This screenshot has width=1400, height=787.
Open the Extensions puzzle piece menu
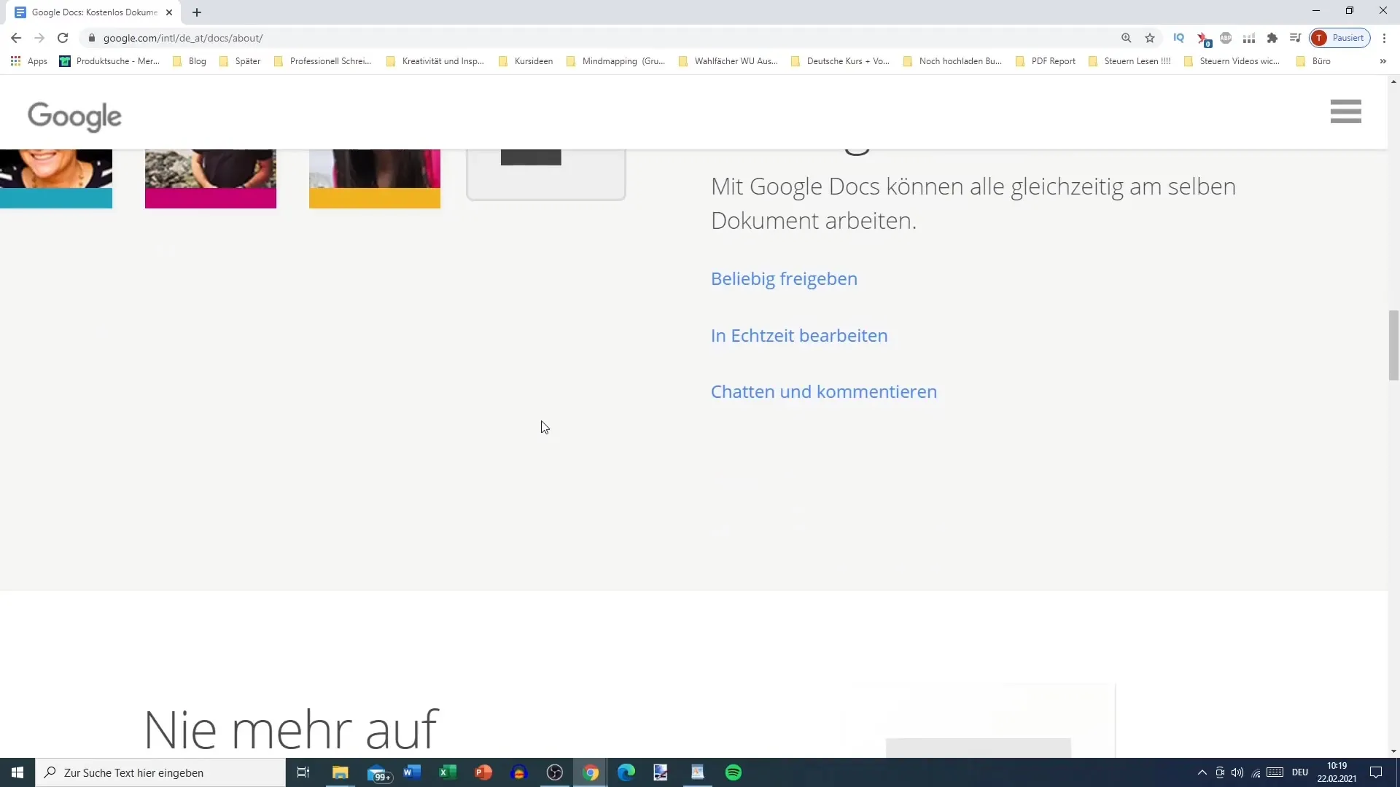[1272, 38]
